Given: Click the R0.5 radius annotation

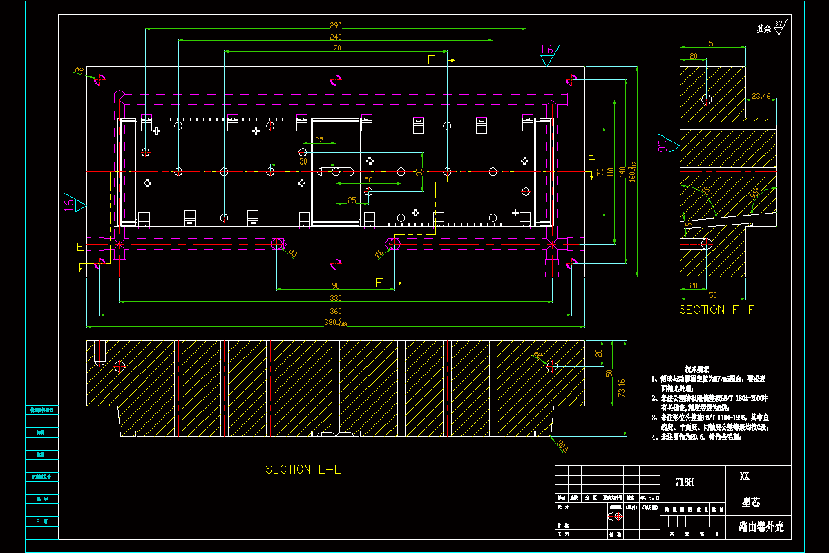Looking at the screenshot, I should click(562, 447).
